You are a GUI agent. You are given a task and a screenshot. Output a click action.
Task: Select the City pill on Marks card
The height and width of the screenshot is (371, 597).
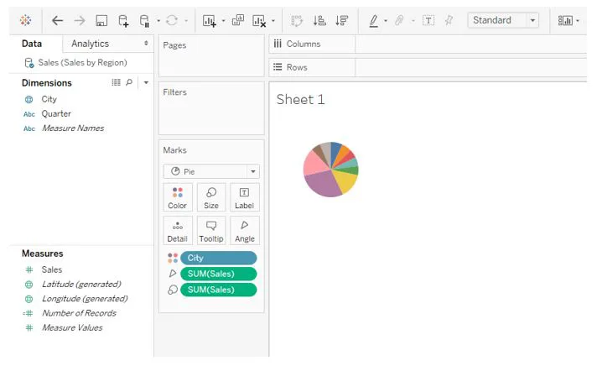click(x=219, y=259)
